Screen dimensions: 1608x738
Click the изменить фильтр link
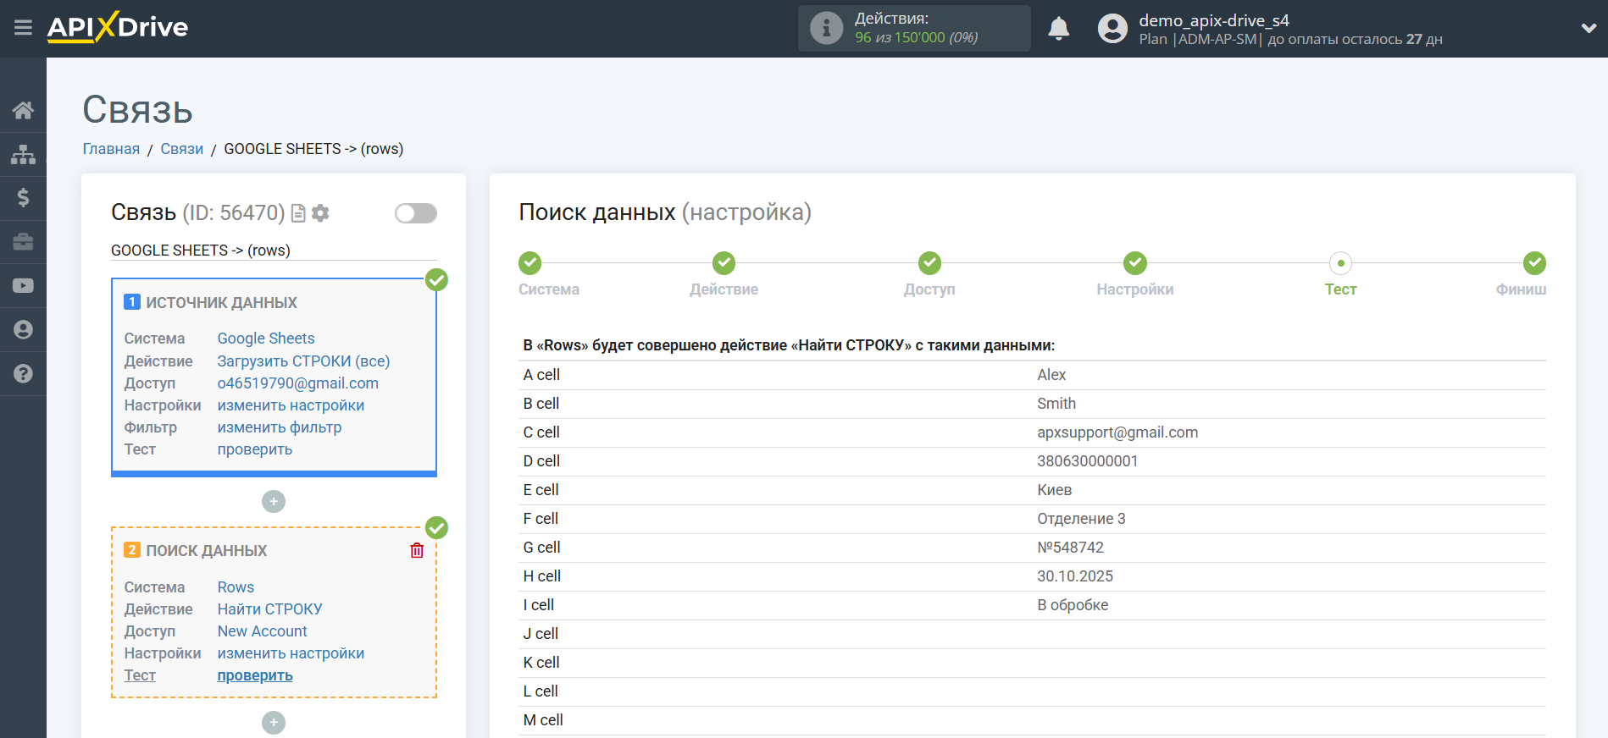pos(279,427)
